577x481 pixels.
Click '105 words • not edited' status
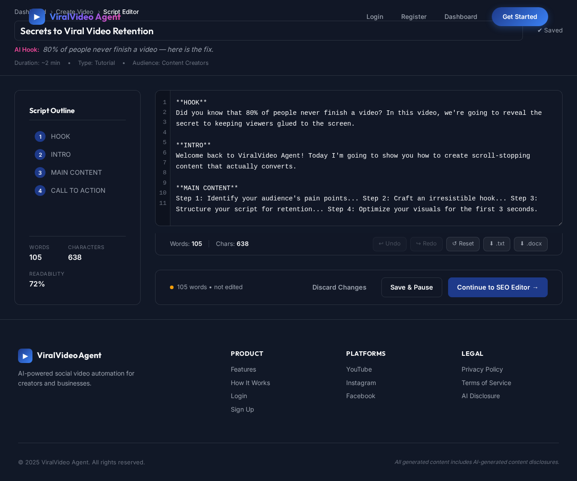pyautogui.click(x=210, y=287)
